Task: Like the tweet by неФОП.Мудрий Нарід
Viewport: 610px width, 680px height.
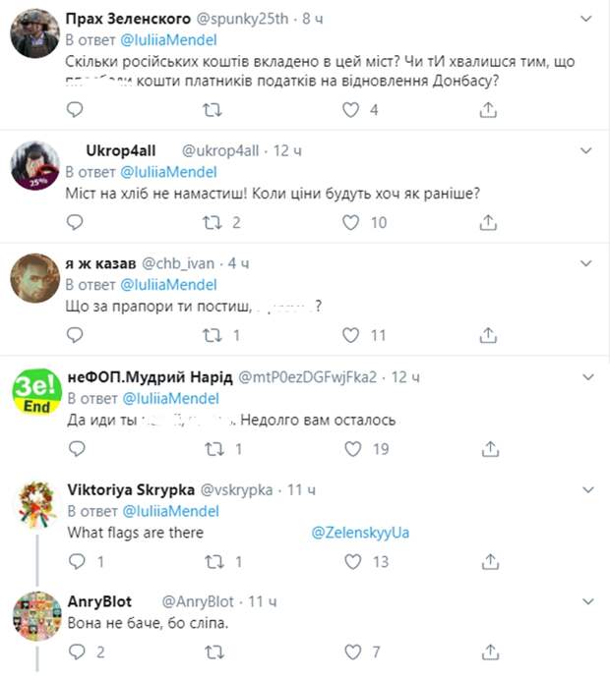Action: (353, 449)
